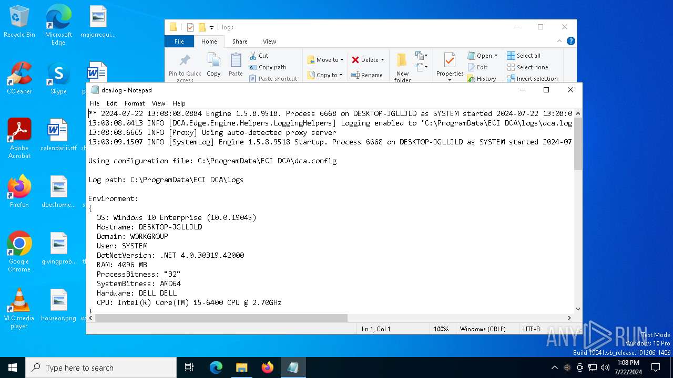Open History in the Explorer ribbon
The width and height of the screenshot is (673, 378).
click(482, 79)
